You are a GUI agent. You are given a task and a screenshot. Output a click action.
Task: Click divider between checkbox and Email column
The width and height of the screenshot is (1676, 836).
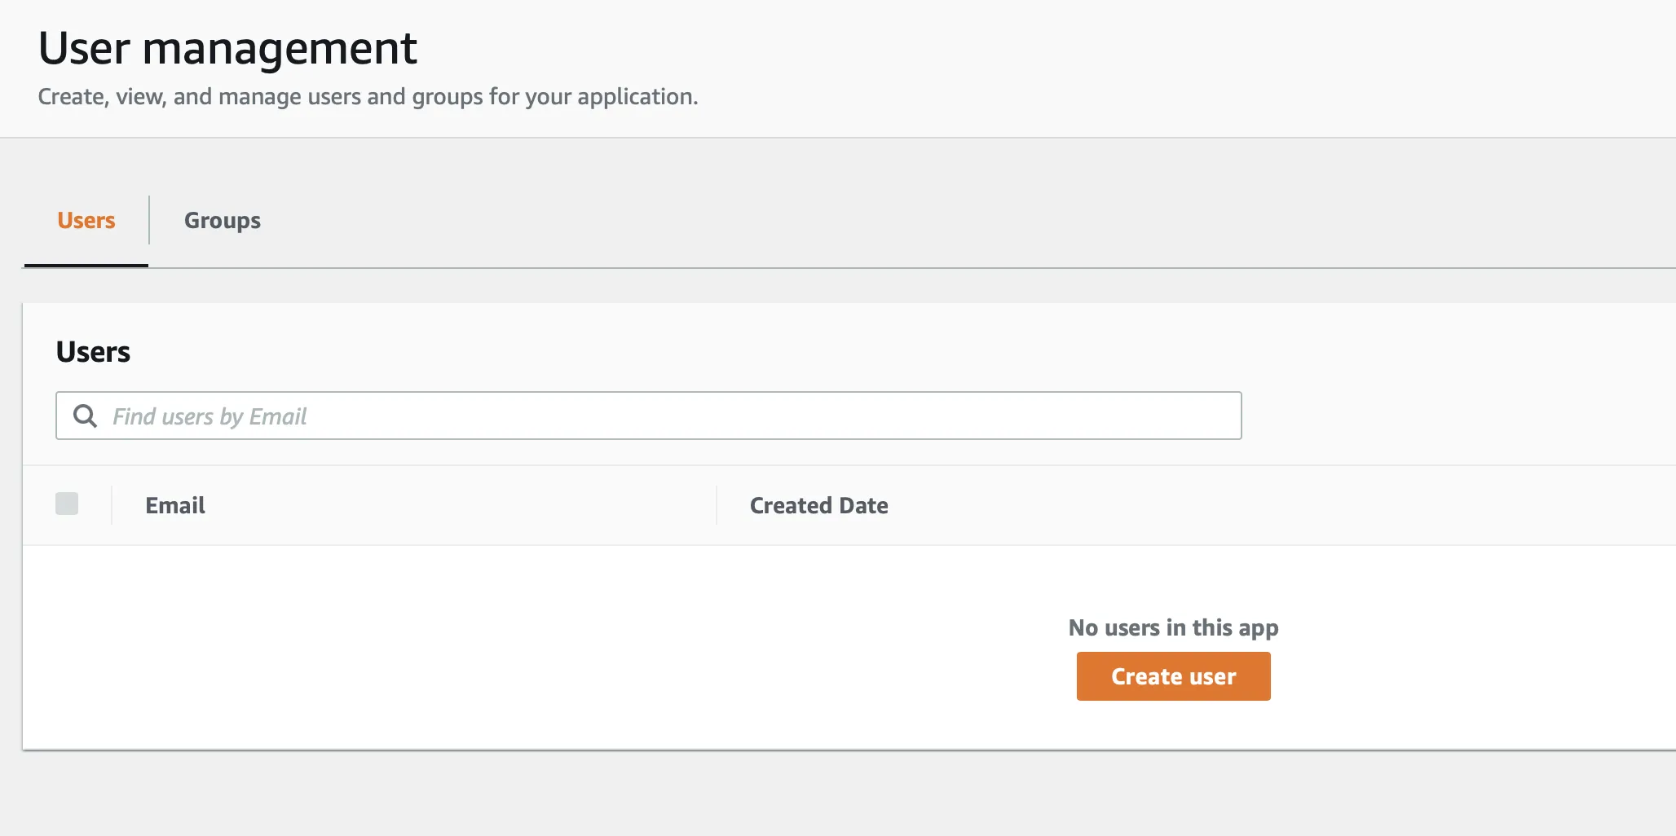112,506
